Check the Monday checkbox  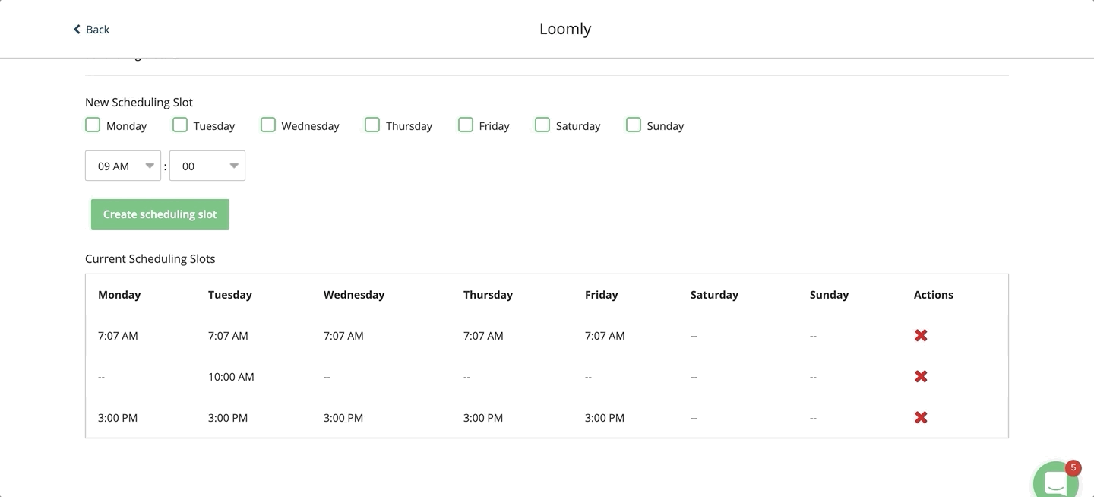92,124
